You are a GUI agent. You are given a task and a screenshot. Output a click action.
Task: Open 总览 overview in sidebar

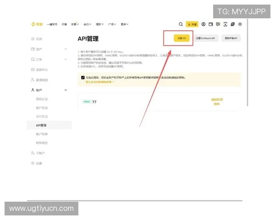(37, 39)
